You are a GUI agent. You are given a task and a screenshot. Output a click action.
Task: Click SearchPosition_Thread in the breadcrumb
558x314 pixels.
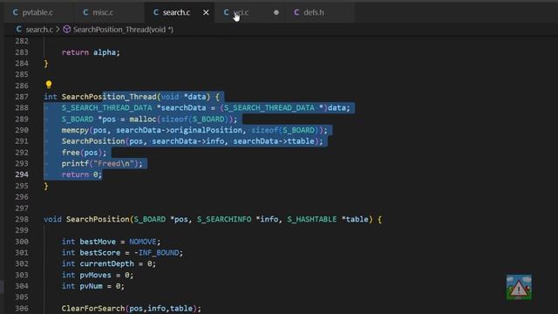click(x=123, y=30)
